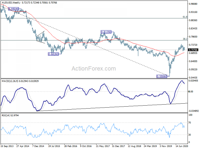Click the MACD 0.020405 scale value
Screen dimensions: 199x149
pos(193,80)
